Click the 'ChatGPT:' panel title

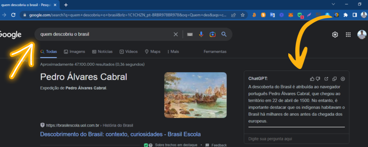(x=258, y=79)
